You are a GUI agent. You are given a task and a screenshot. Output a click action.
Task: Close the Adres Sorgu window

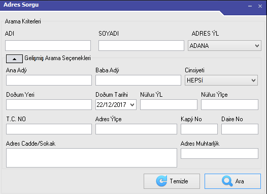[x=260, y=6]
